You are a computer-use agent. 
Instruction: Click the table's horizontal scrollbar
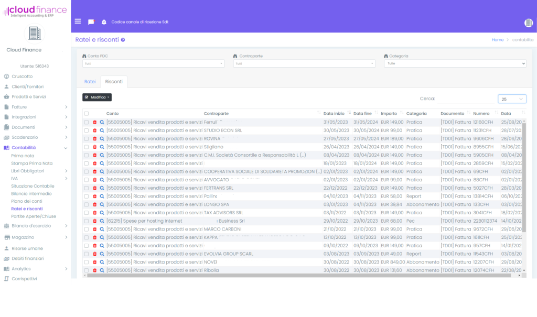point(298,275)
